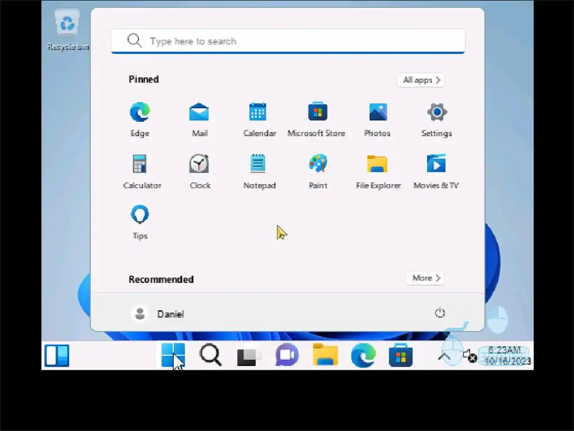The image size is (574, 431).
Task: Open Widgets panel on taskbar
Action: pyautogui.click(x=57, y=355)
